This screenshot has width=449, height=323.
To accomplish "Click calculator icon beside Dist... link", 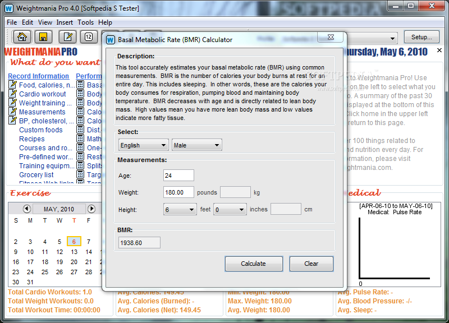I will 80,130.
